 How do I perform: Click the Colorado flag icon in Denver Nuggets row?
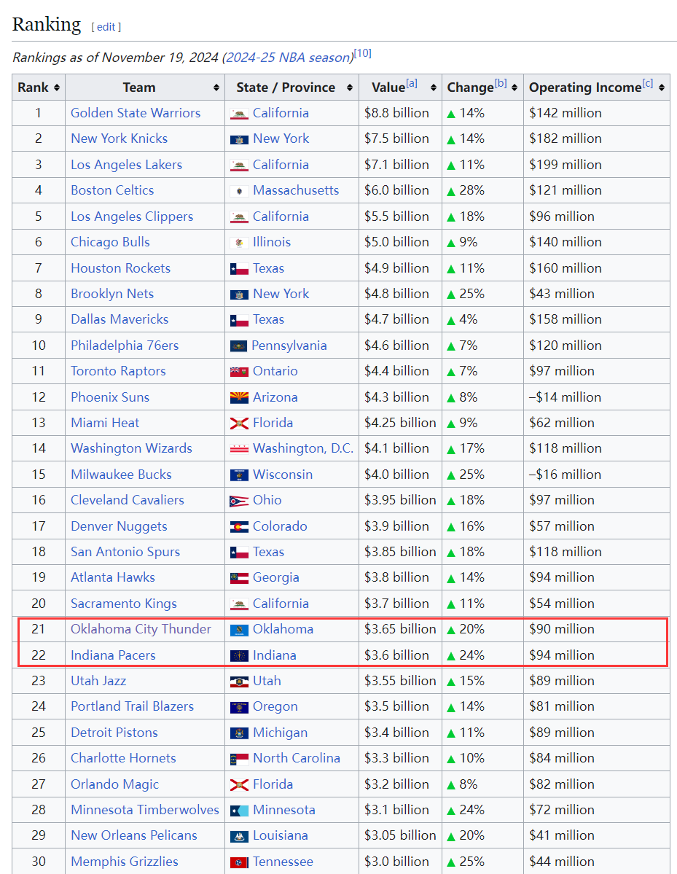tap(239, 527)
